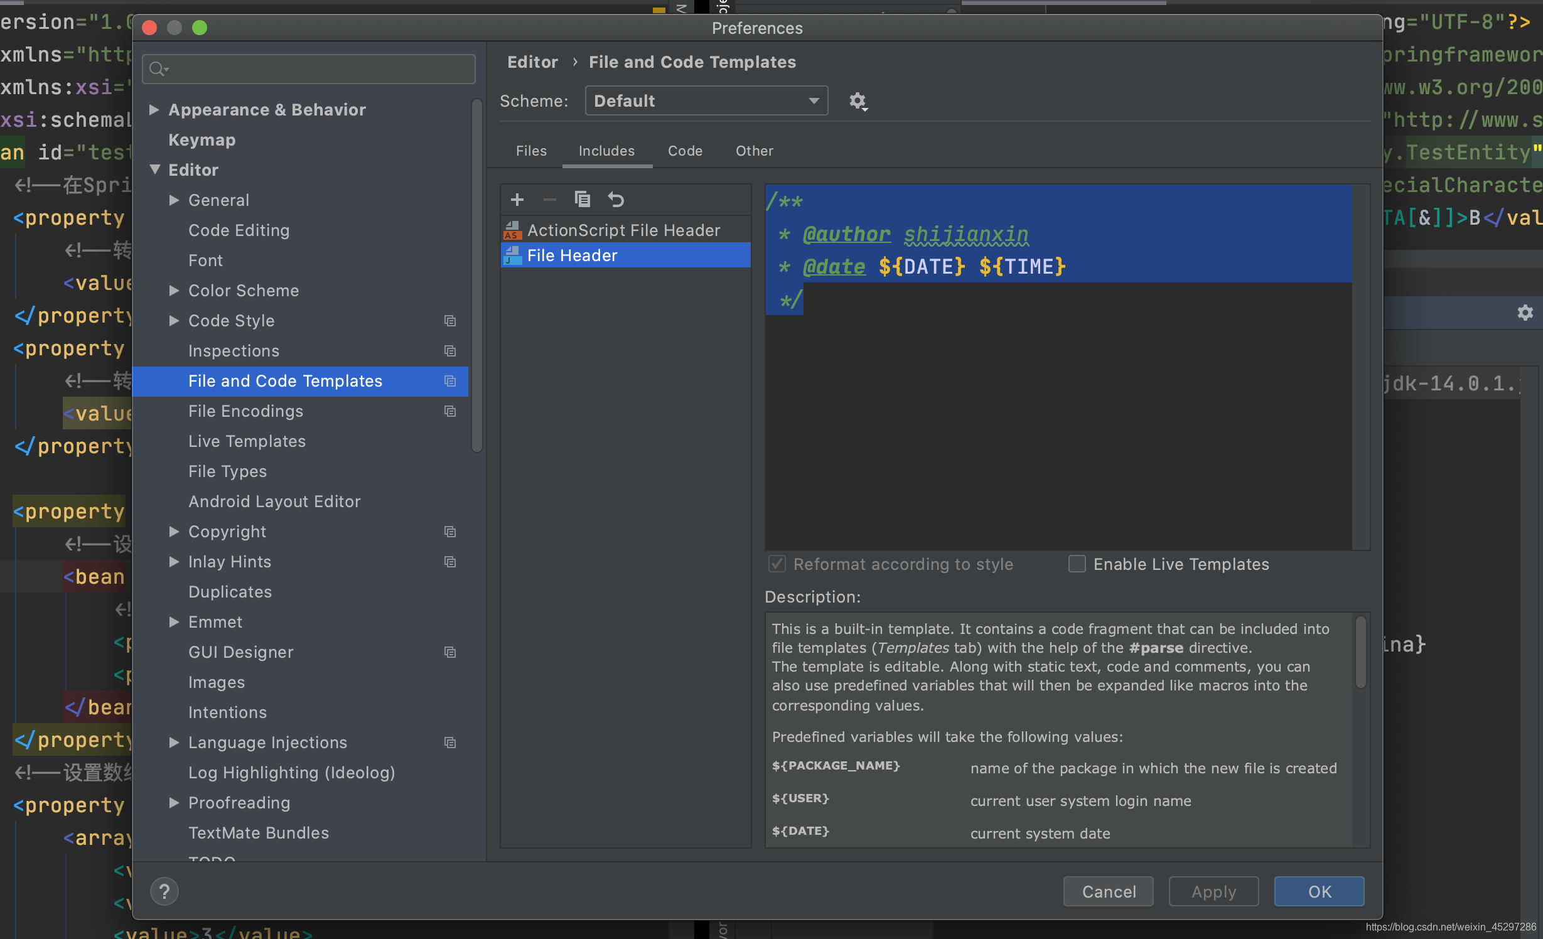
Task: Expand the Emmet node
Action: [x=175, y=622]
